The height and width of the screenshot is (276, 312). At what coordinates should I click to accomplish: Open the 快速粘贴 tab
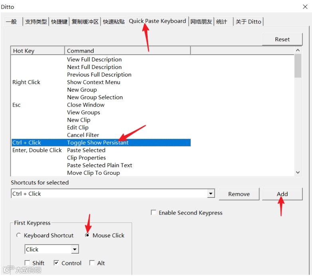(114, 22)
